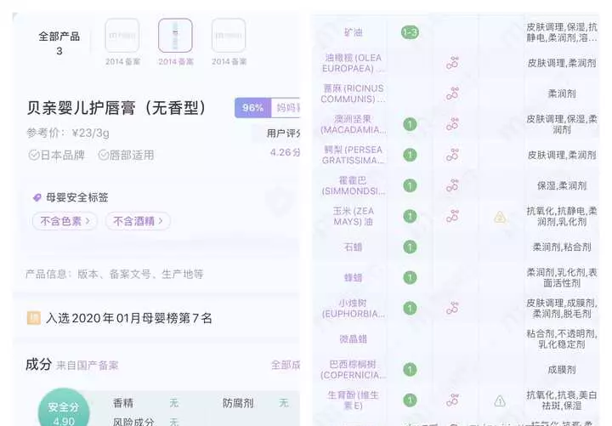Tap the green safety badge for 小烛树

(x=410, y=309)
